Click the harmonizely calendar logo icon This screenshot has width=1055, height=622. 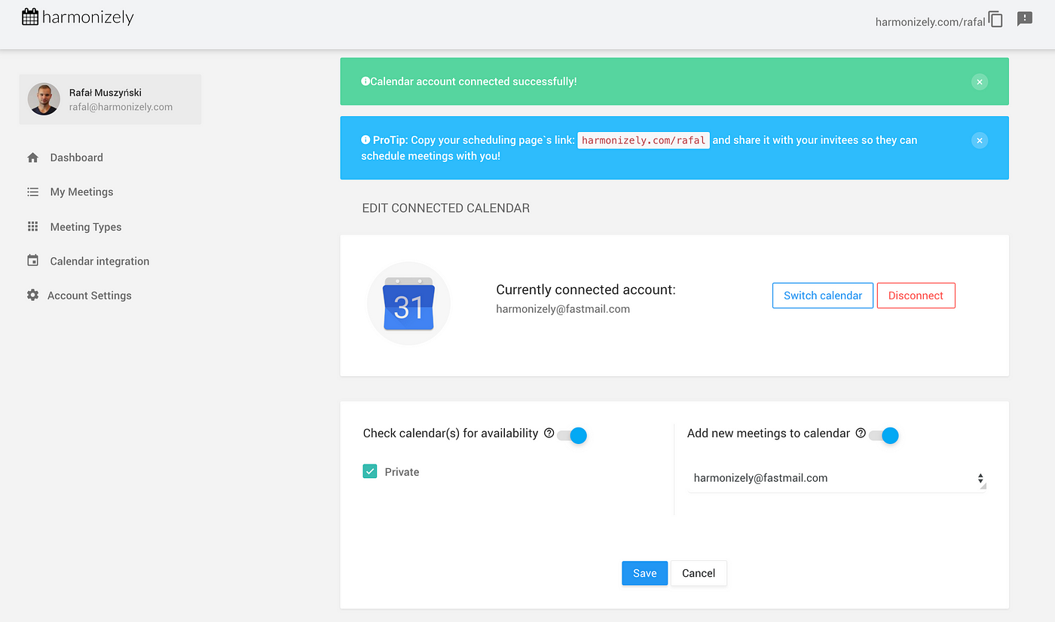pyautogui.click(x=30, y=17)
